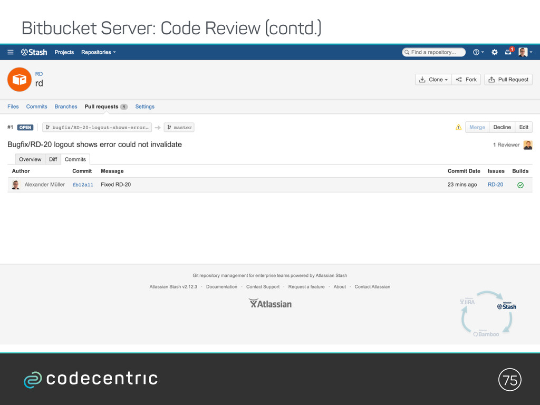Click the orange rd repository avatar
Screen dimensions: 540x405
(x=20, y=80)
